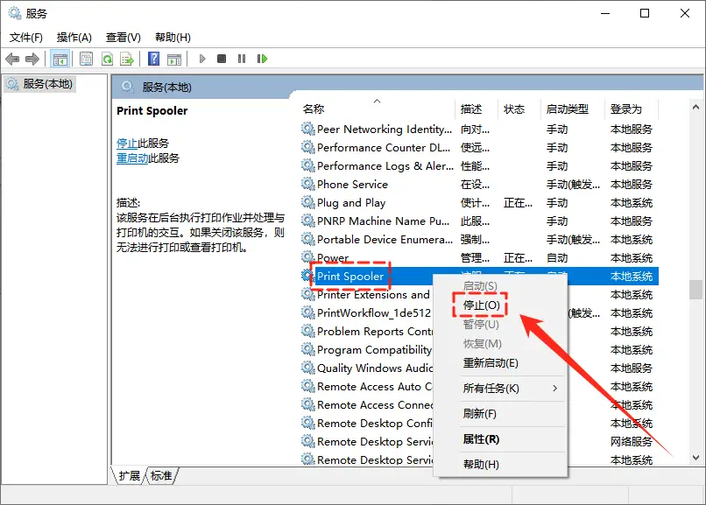Choose 停止(O) in the context menu
Screen dimensions: 706x505
click(x=481, y=305)
